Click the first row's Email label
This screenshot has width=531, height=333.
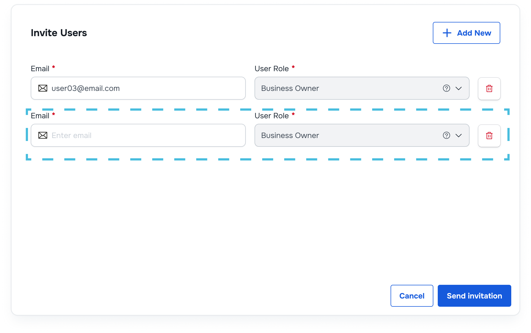pyautogui.click(x=40, y=68)
